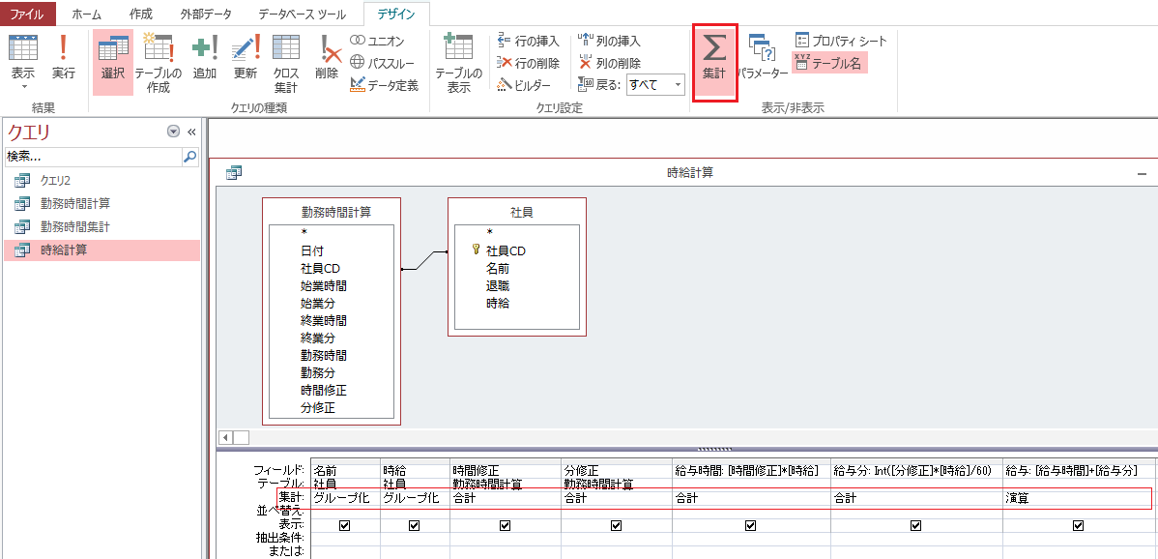The width and height of the screenshot is (1158, 559).
Task: Choose the 追加 (Append) query icon
Action: coord(205,56)
